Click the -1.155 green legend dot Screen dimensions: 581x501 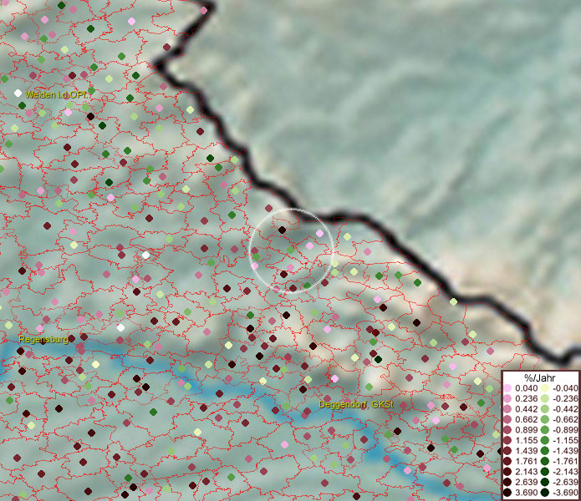click(x=545, y=439)
